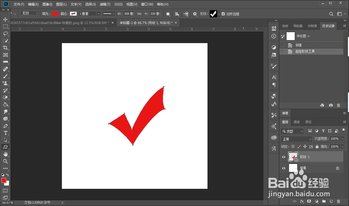
Task: Click the foreground color swatch in toolbar
Action: 4,180
